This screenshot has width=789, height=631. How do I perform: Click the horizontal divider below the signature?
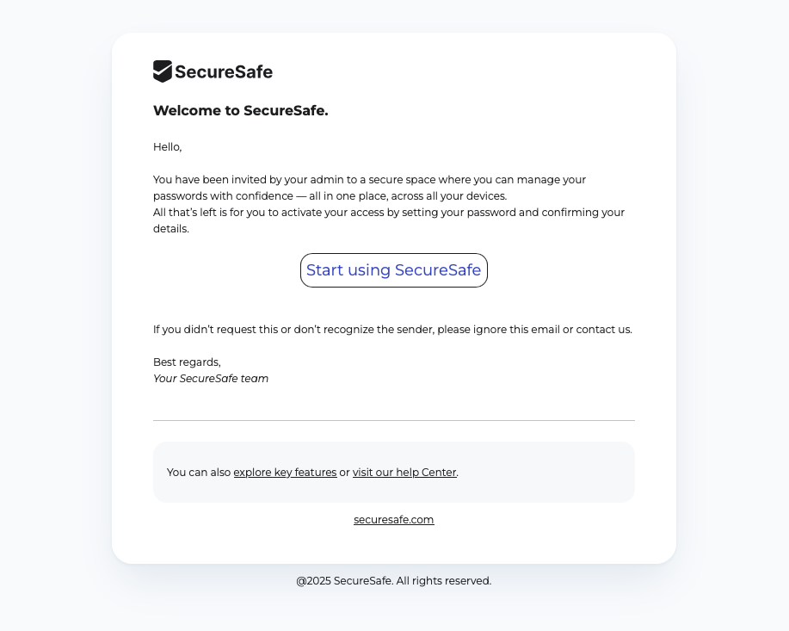(x=394, y=421)
